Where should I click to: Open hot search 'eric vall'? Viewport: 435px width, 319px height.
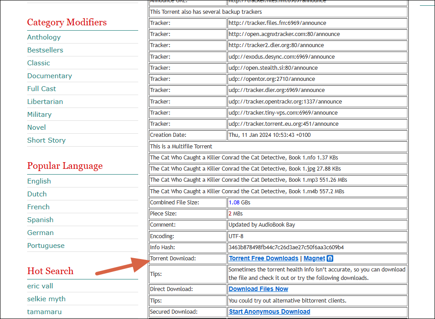tap(40, 286)
